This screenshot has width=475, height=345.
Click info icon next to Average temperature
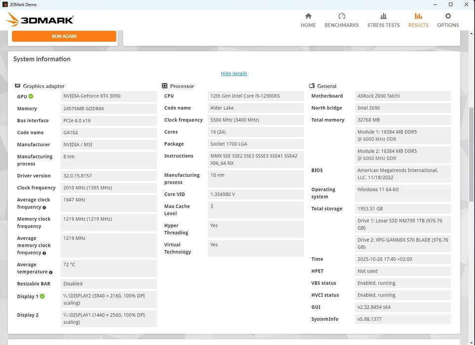[50, 272]
